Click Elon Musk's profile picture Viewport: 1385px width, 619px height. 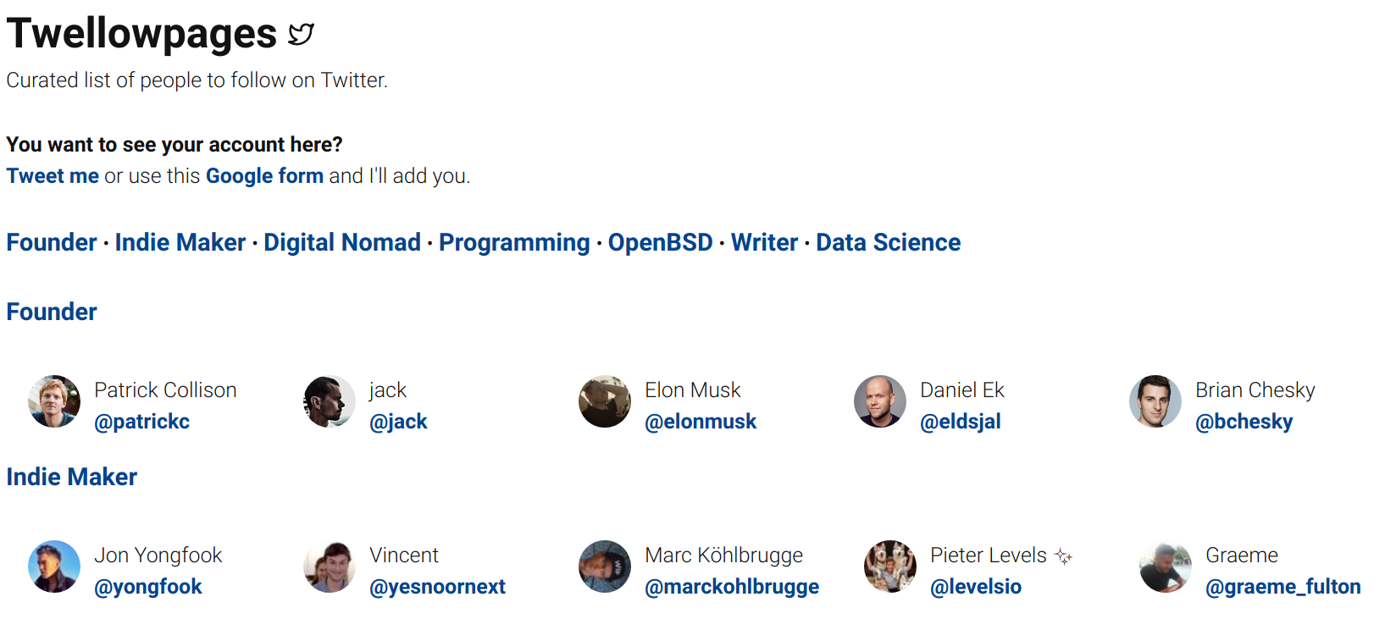click(605, 401)
